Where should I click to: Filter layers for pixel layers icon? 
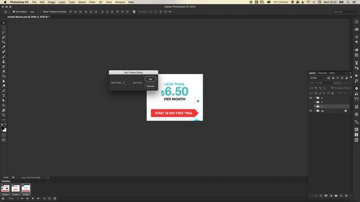[328, 78]
